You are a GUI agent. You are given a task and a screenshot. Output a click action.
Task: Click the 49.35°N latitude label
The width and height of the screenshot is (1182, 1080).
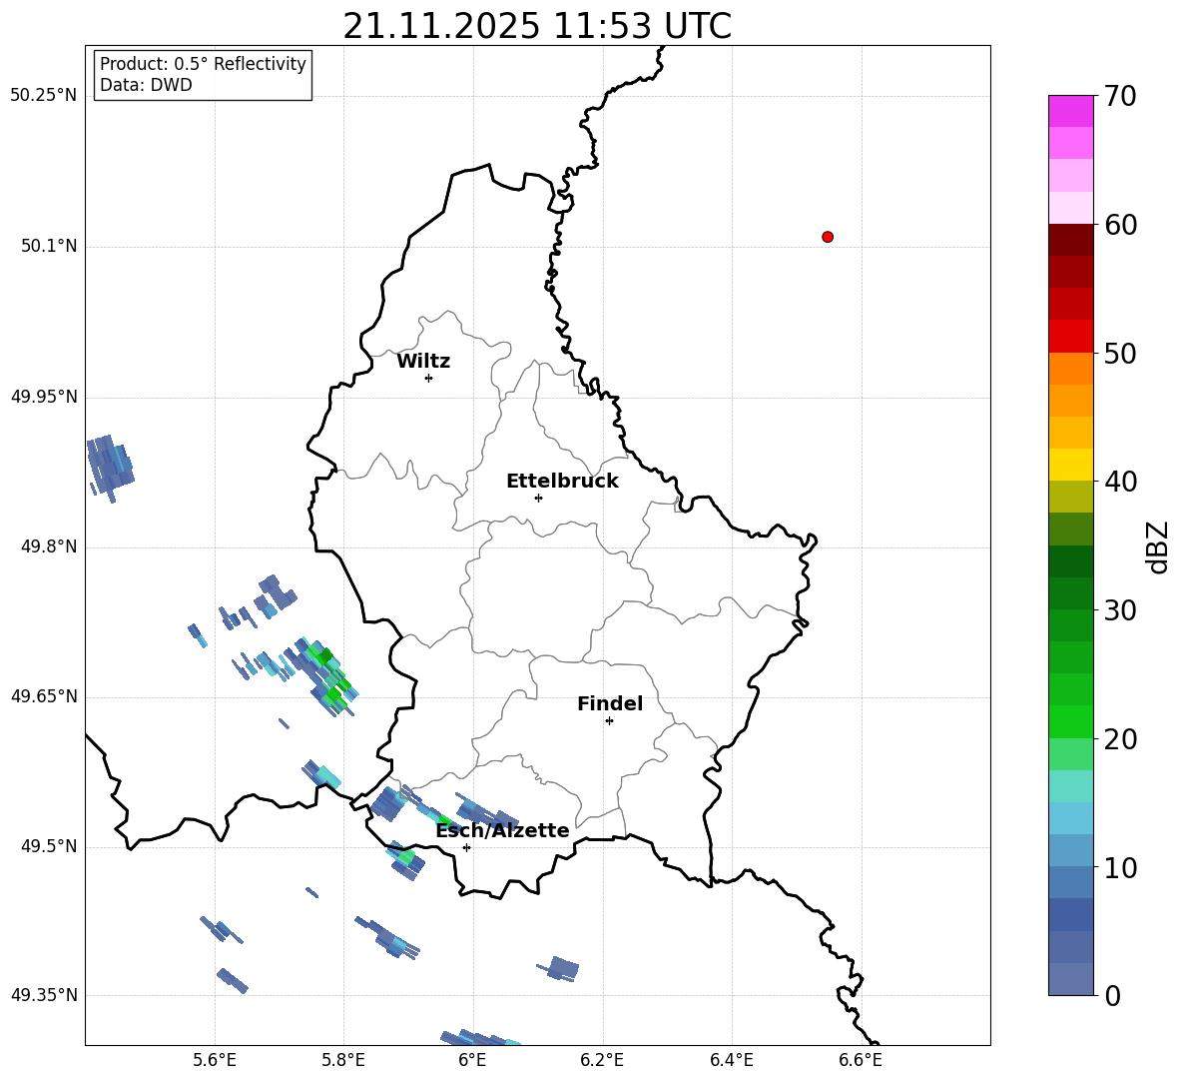[x=44, y=995]
